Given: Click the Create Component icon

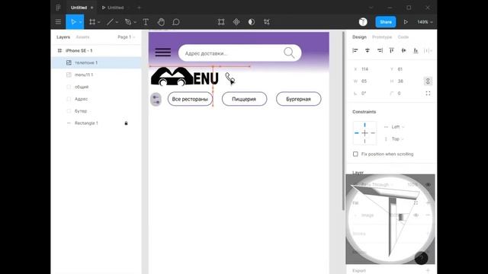Looking at the screenshot, I should click(x=236, y=22).
